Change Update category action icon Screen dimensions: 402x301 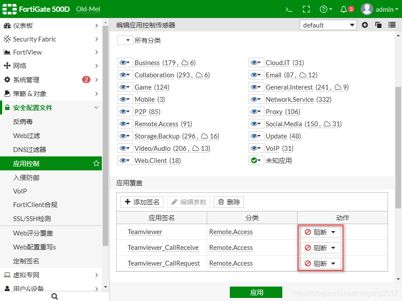point(256,136)
